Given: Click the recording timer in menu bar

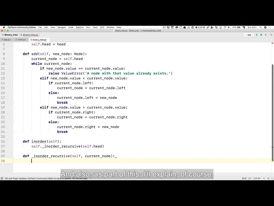Looking at the screenshot, I should (x=200, y=27).
